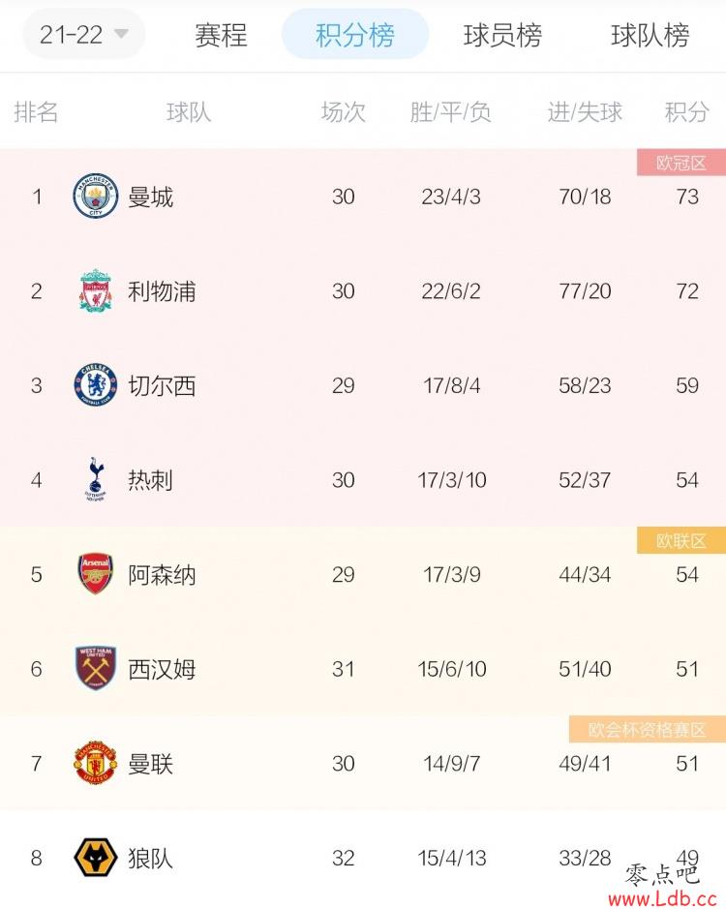This screenshot has height=909, width=726.
Task: Click the 欧冠区 zone label
Action: pyautogui.click(x=681, y=163)
